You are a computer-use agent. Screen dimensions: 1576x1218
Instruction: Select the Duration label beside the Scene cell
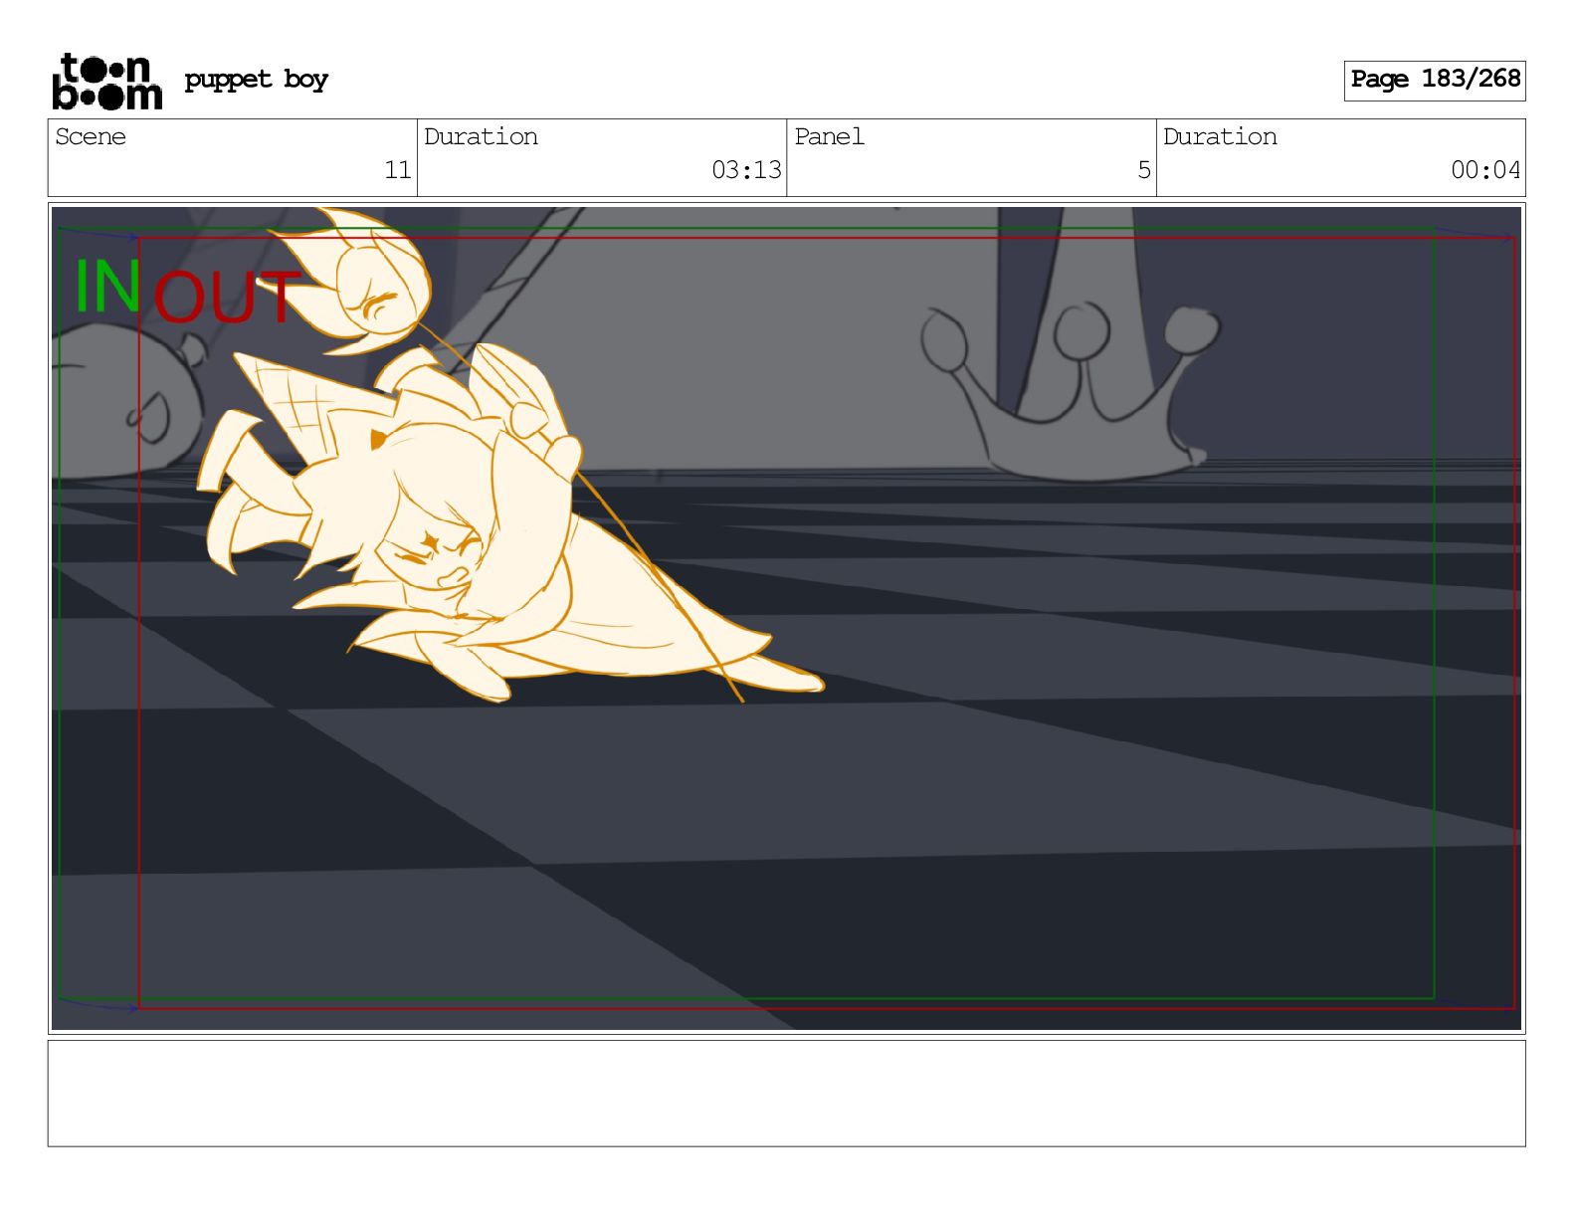tap(481, 136)
